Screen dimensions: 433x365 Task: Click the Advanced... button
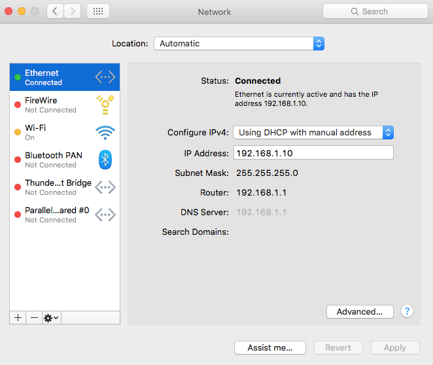click(x=360, y=312)
